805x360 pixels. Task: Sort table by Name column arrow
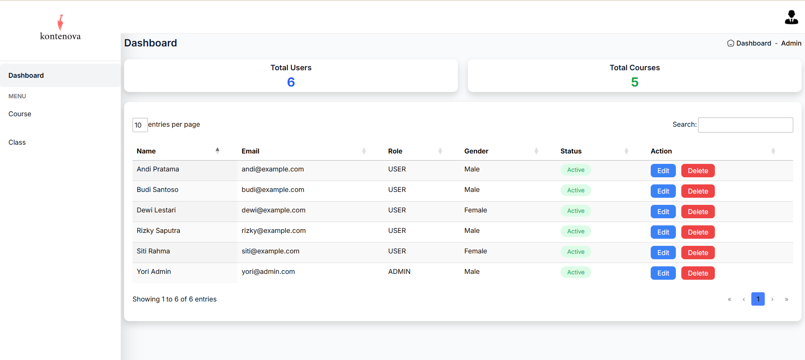click(217, 151)
